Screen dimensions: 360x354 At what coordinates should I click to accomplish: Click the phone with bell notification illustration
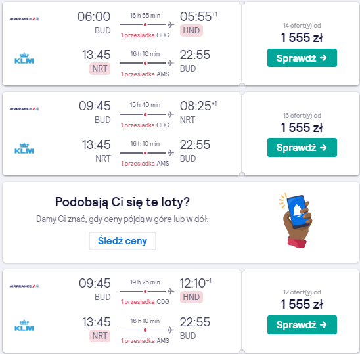point(296,221)
